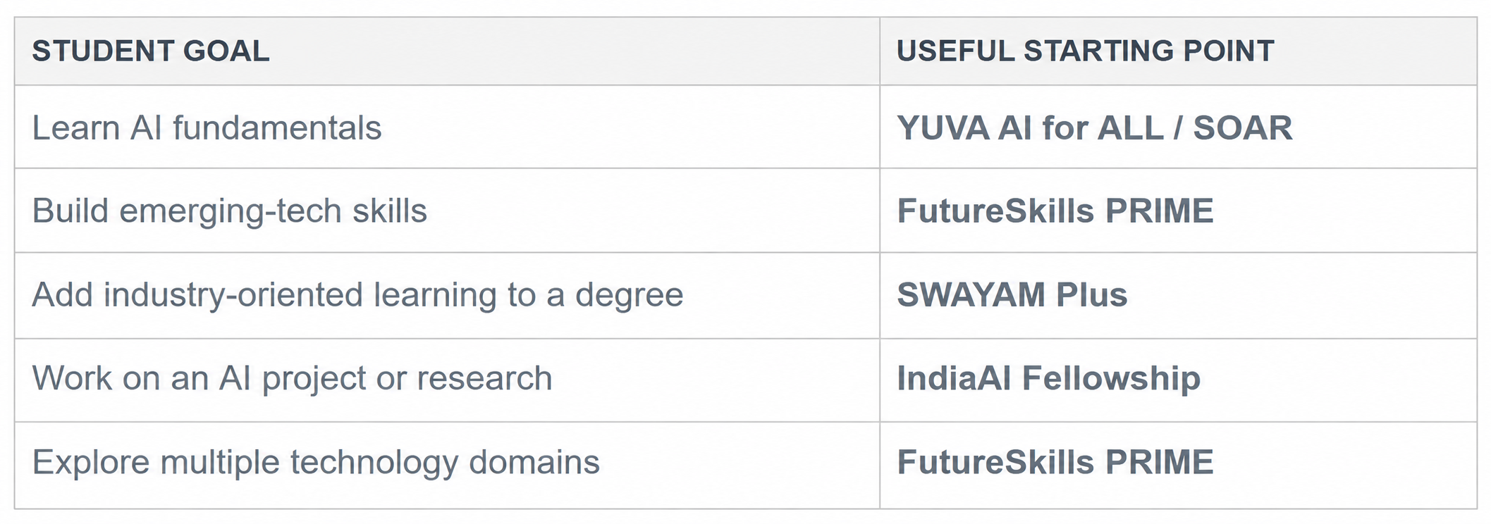The width and height of the screenshot is (1491, 524).
Task: Click the IndiaAI Fellowship entry
Action: coord(1048,378)
